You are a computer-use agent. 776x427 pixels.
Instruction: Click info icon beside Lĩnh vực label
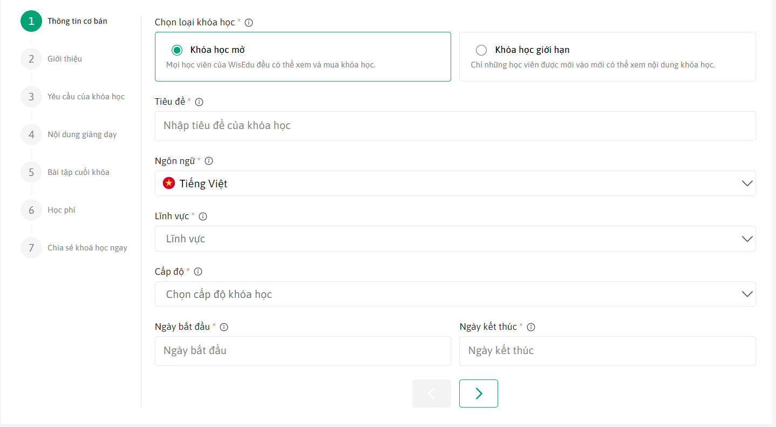click(203, 216)
